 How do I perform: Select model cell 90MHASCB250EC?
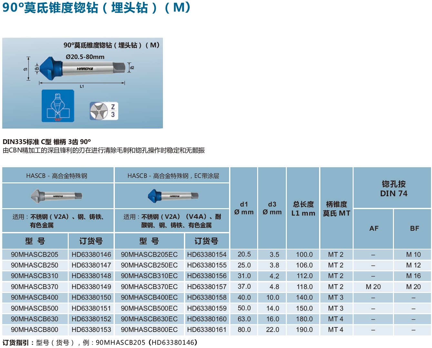coord(149,265)
